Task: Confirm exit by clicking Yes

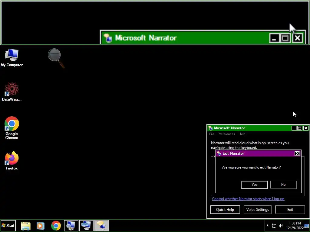Action: pos(254,185)
